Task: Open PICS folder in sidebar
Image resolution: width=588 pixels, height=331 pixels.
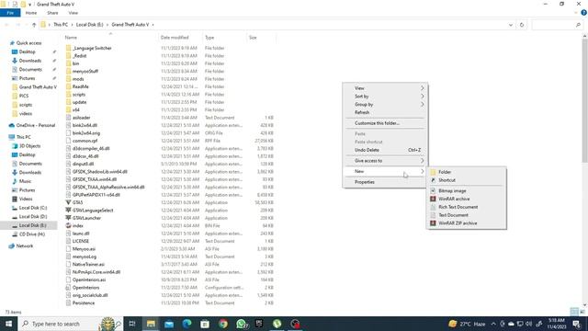Action: [x=24, y=96]
